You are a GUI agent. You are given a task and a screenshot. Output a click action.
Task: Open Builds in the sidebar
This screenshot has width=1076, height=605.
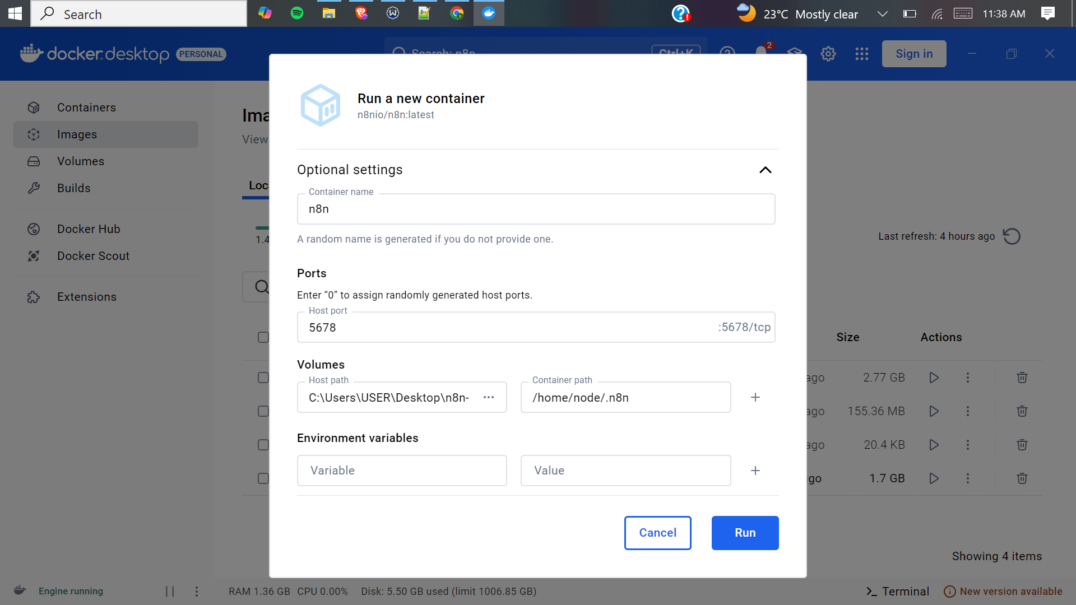(x=106, y=188)
